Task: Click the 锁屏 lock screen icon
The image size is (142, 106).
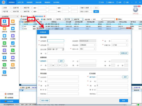Action: 119,2
